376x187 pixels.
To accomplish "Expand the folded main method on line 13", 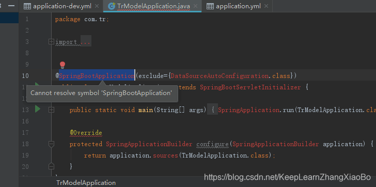I will pyautogui.click(x=51, y=110).
